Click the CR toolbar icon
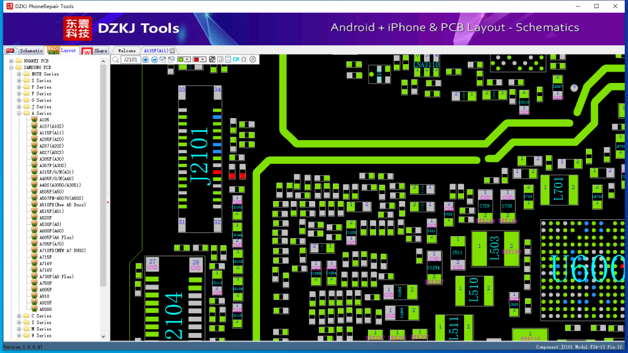 (236, 60)
